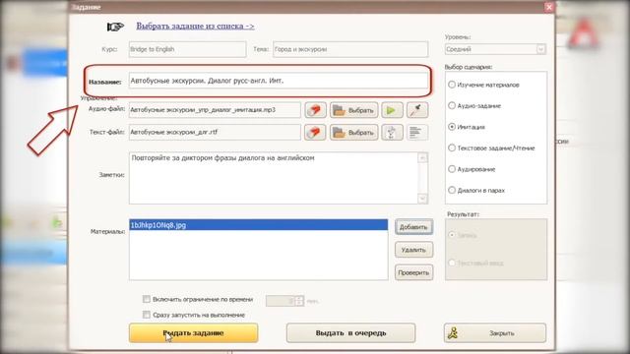
Task: Click the Текст-файл name field
Action: (215, 133)
